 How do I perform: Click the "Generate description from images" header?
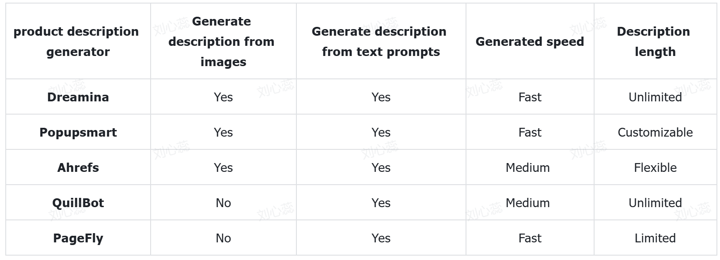click(x=222, y=41)
